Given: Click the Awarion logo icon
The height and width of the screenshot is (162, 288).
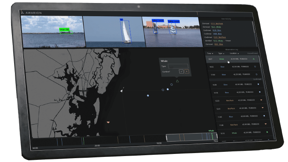Looking at the screenshot, I should (23, 13).
